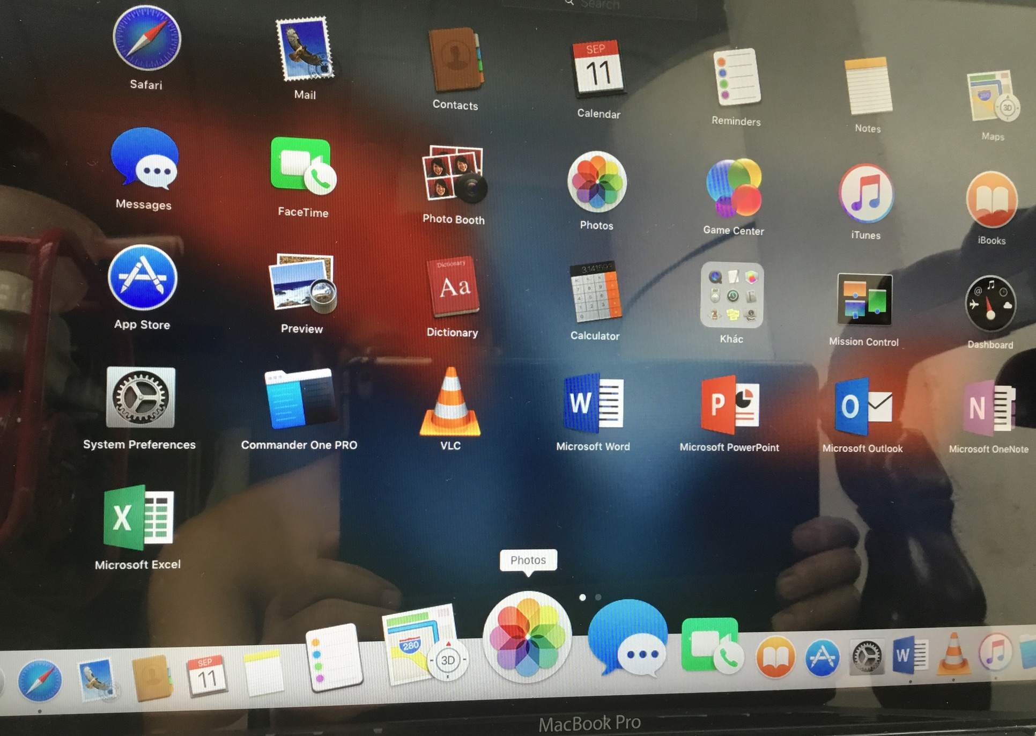This screenshot has height=736, width=1036.
Task: Open System Preferences in Launchpad
Action: [x=140, y=398]
